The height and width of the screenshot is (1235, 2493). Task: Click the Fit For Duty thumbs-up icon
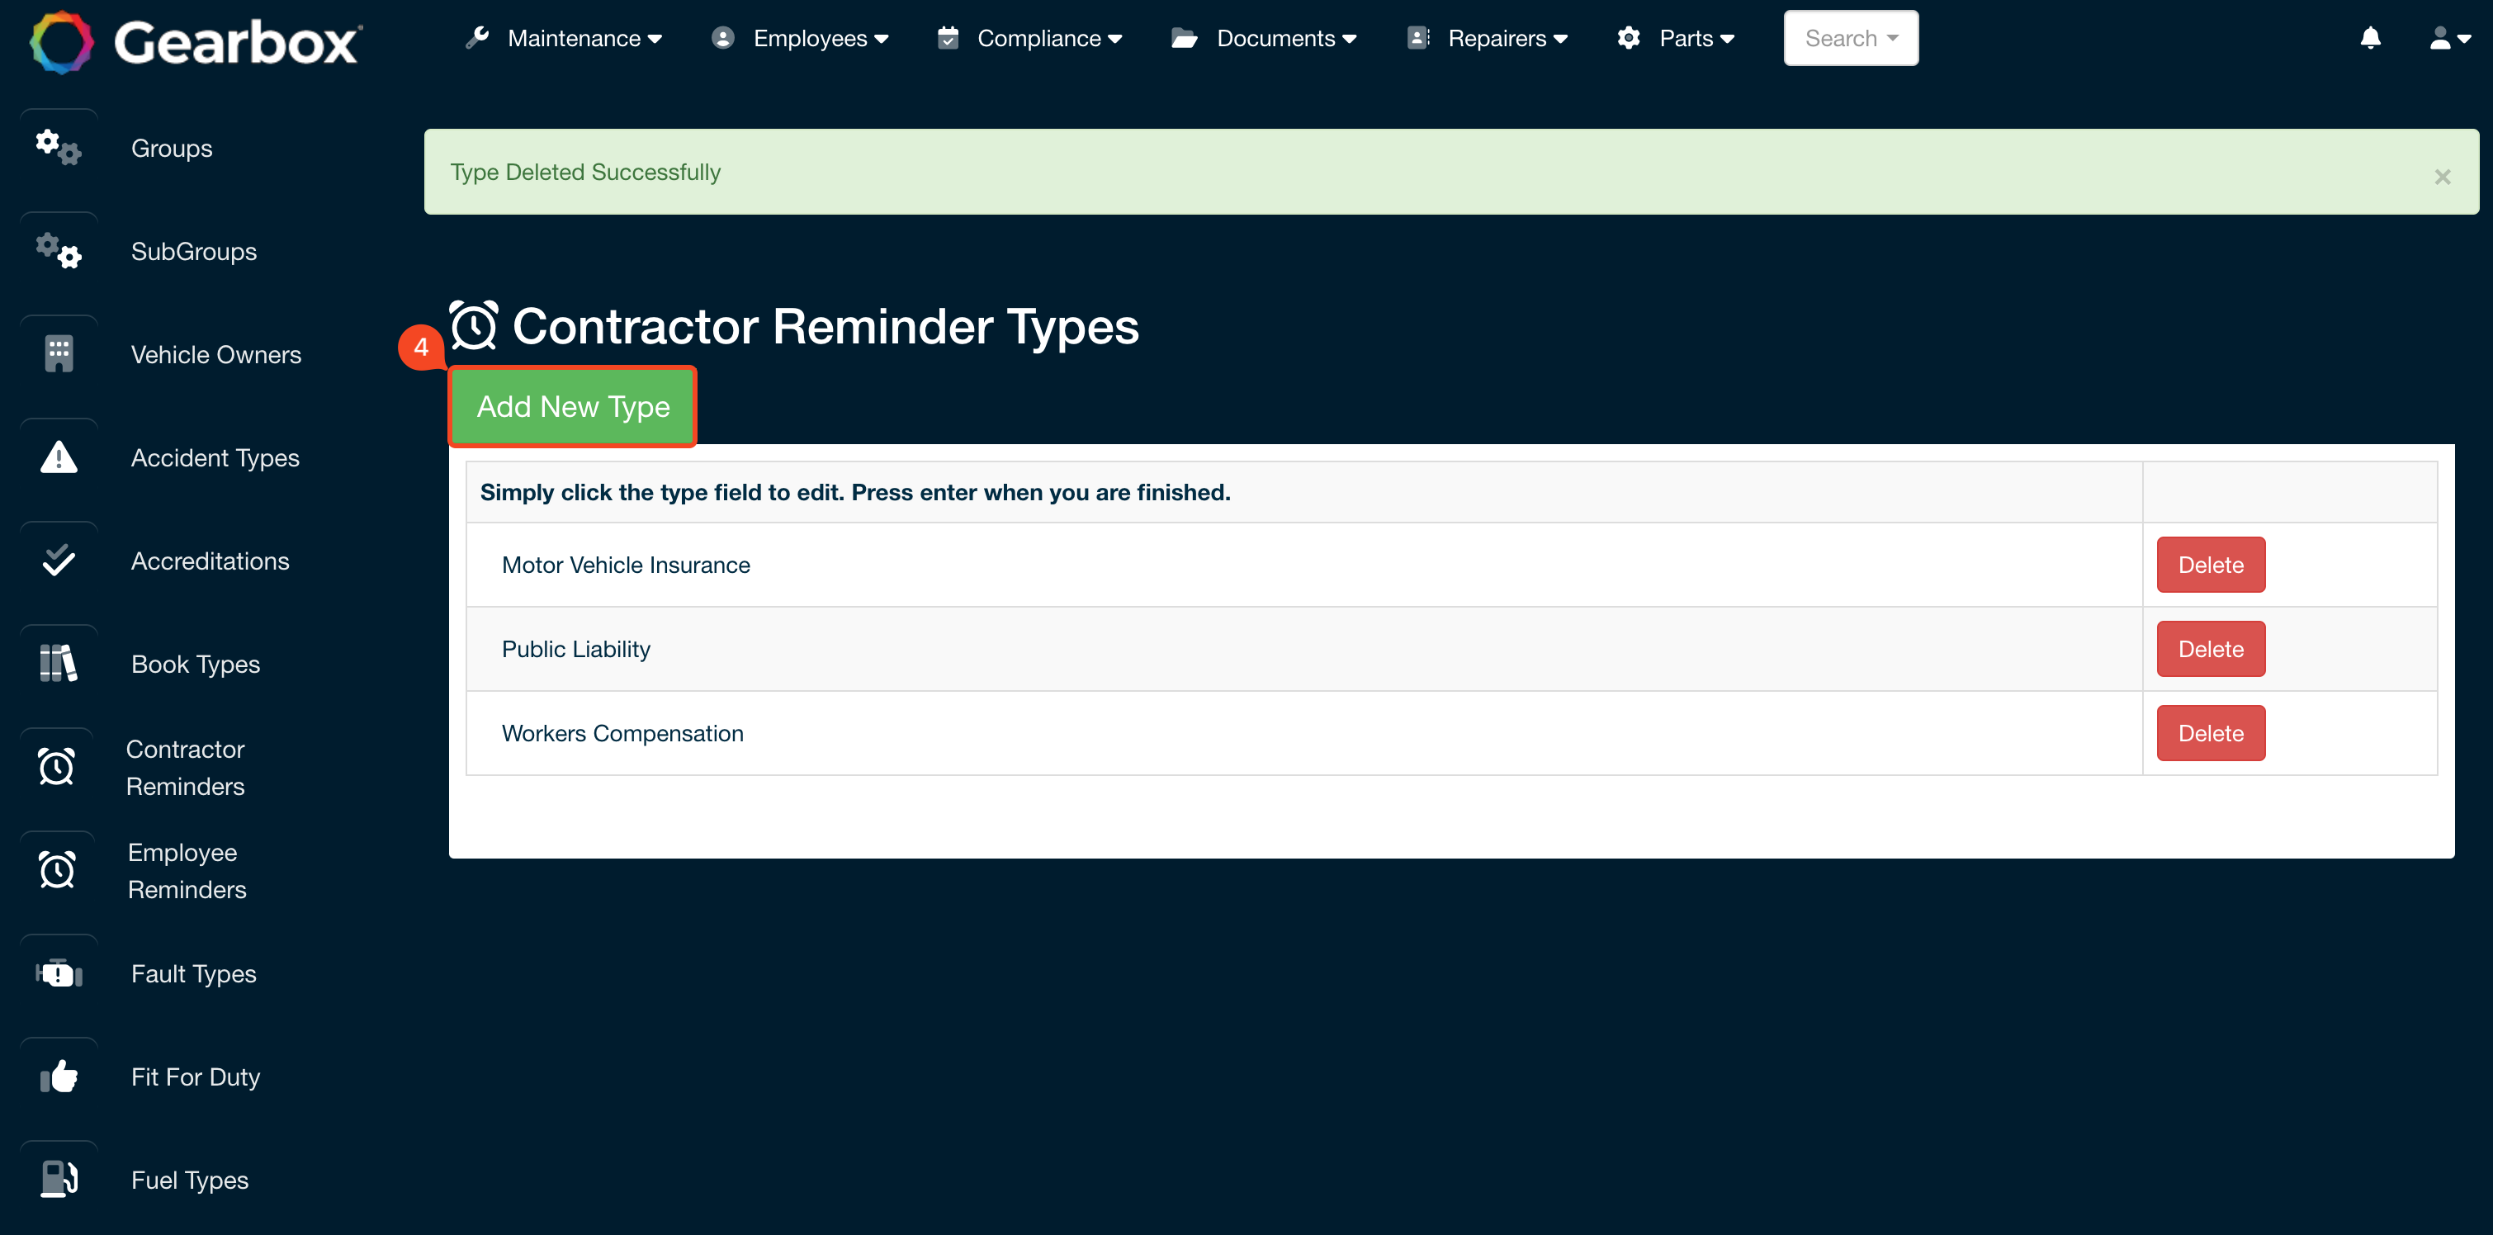coord(57,1076)
